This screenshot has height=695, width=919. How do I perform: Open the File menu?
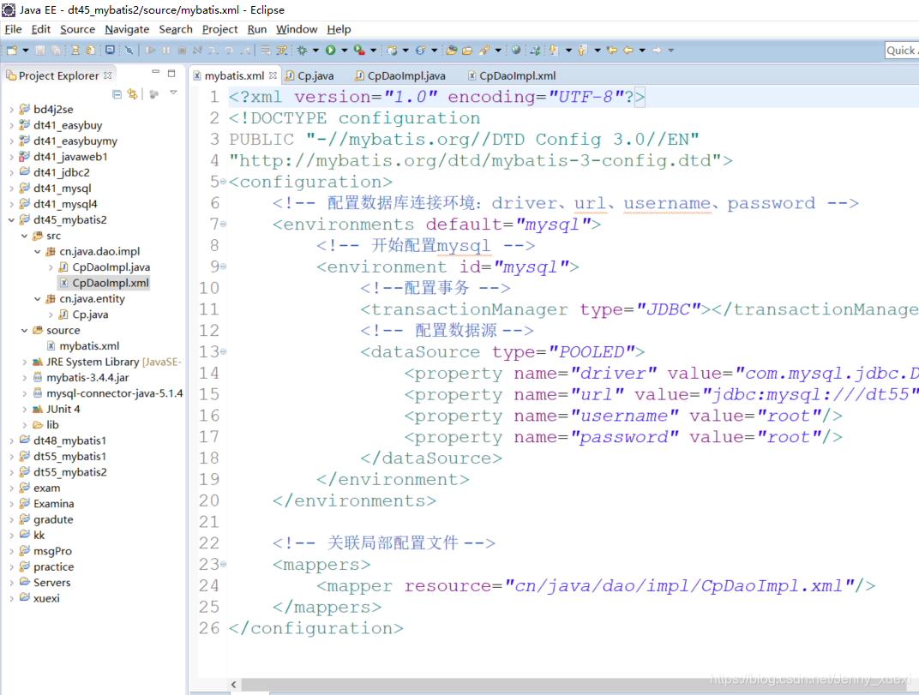(13, 29)
